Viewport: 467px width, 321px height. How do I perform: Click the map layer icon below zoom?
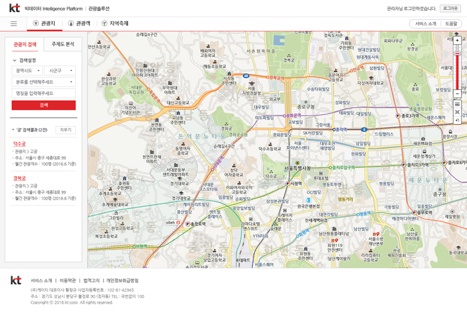click(x=457, y=104)
